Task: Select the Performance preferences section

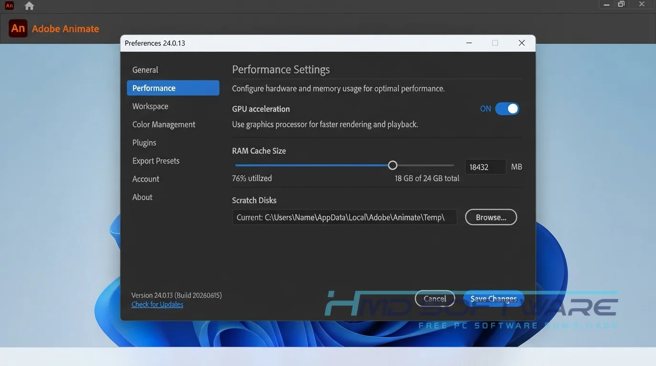Action: point(173,88)
